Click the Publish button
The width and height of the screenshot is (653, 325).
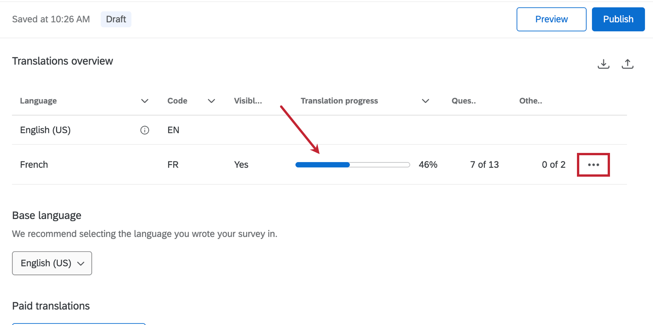(618, 19)
